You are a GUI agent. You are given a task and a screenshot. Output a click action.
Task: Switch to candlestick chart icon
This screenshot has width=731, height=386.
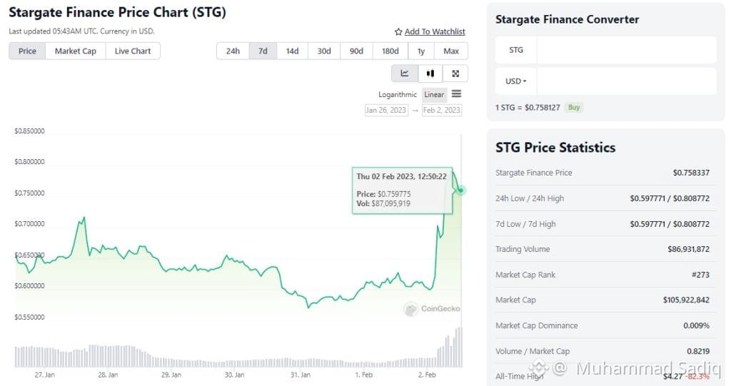tap(430, 73)
